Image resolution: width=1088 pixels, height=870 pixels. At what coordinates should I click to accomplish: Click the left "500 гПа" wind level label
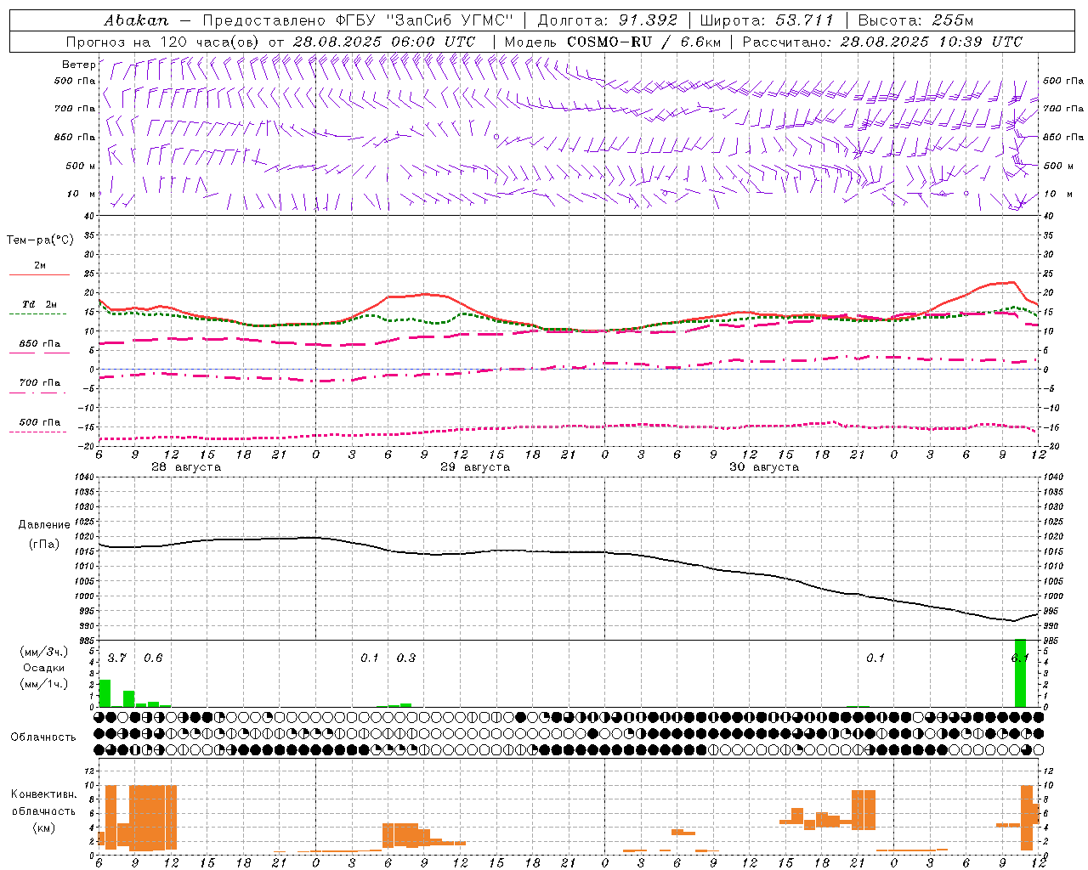coord(75,82)
